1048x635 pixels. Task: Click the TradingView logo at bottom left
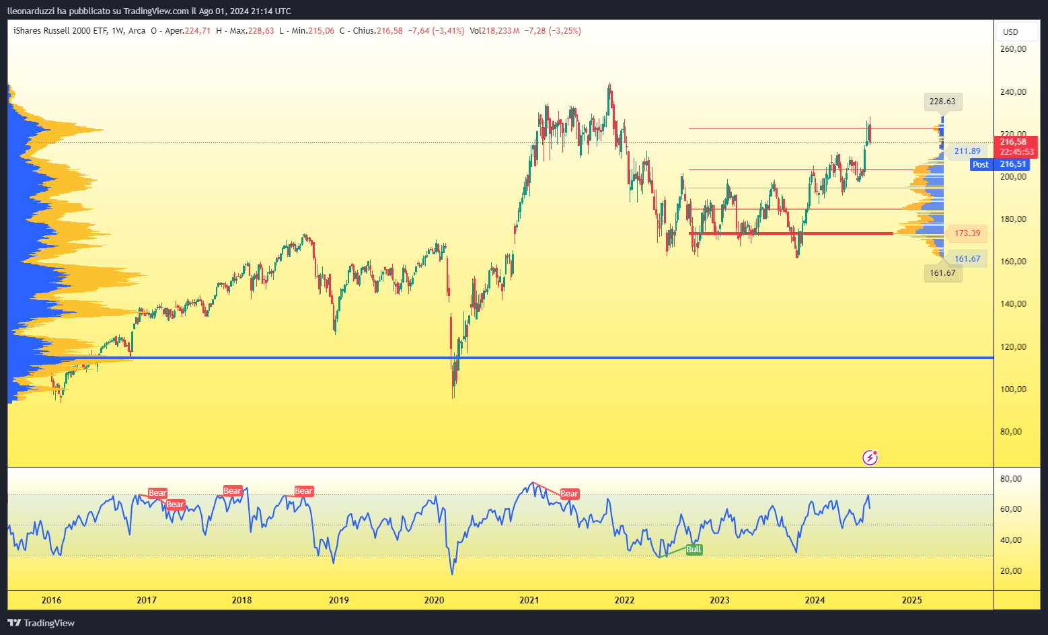pos(41,623)
